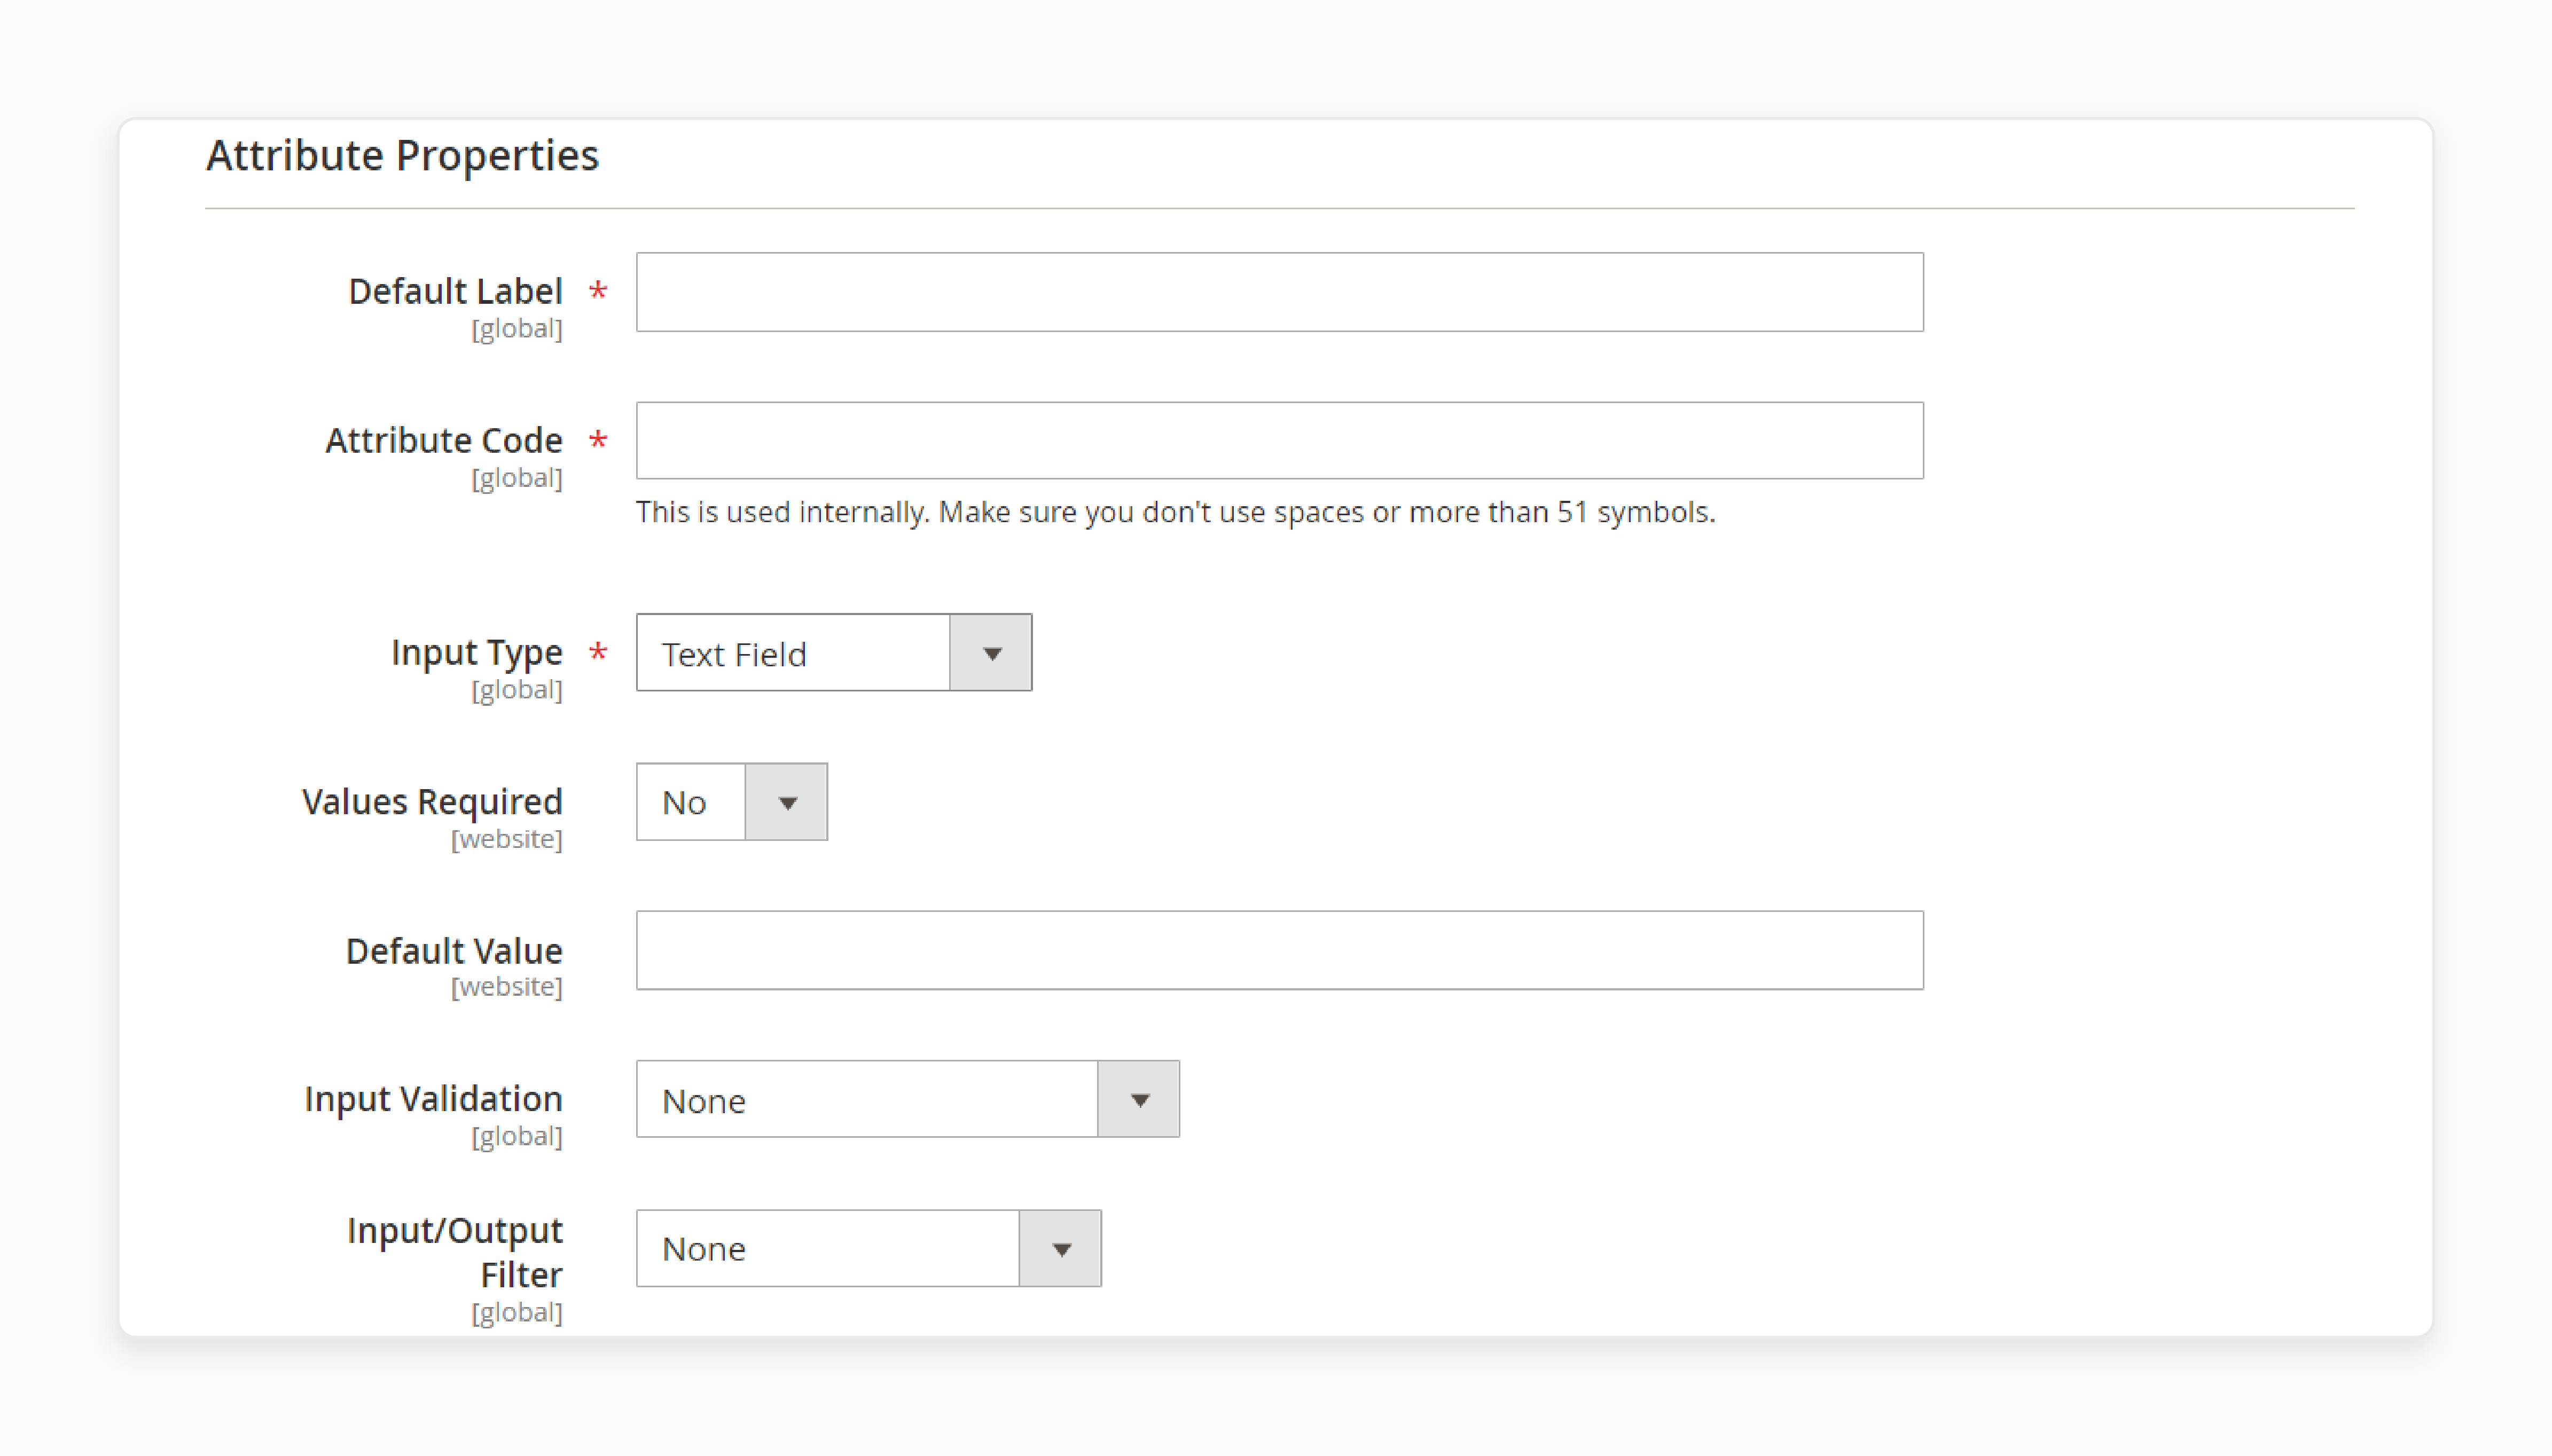Expand the Input Validation dropdown
The image size is (2552, 1456).
pos(907,1099)
